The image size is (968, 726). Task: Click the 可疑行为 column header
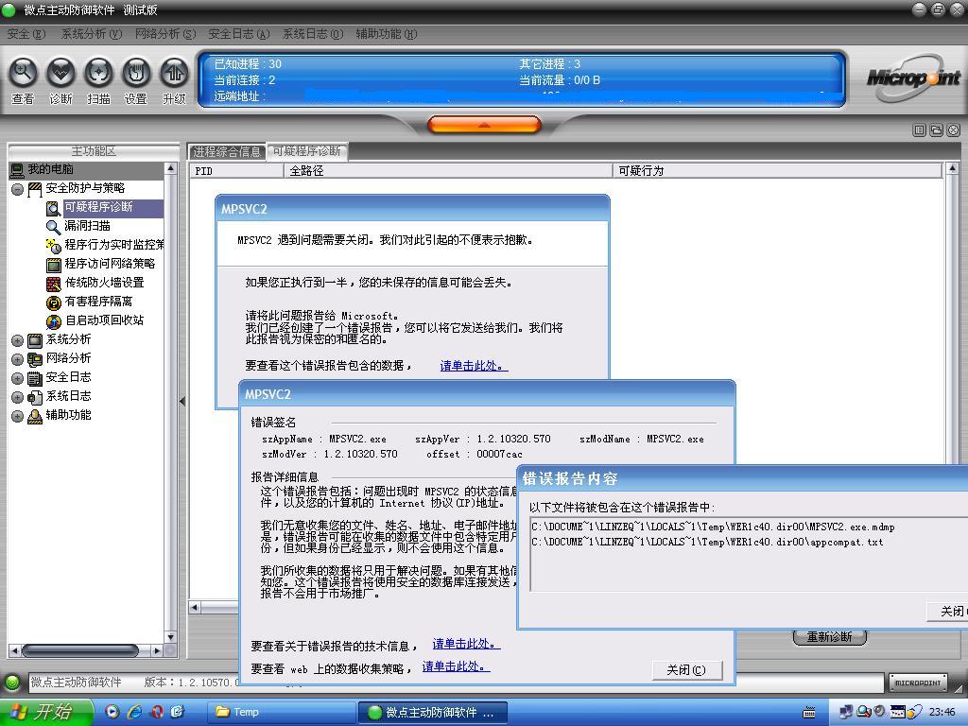[778, 171]
